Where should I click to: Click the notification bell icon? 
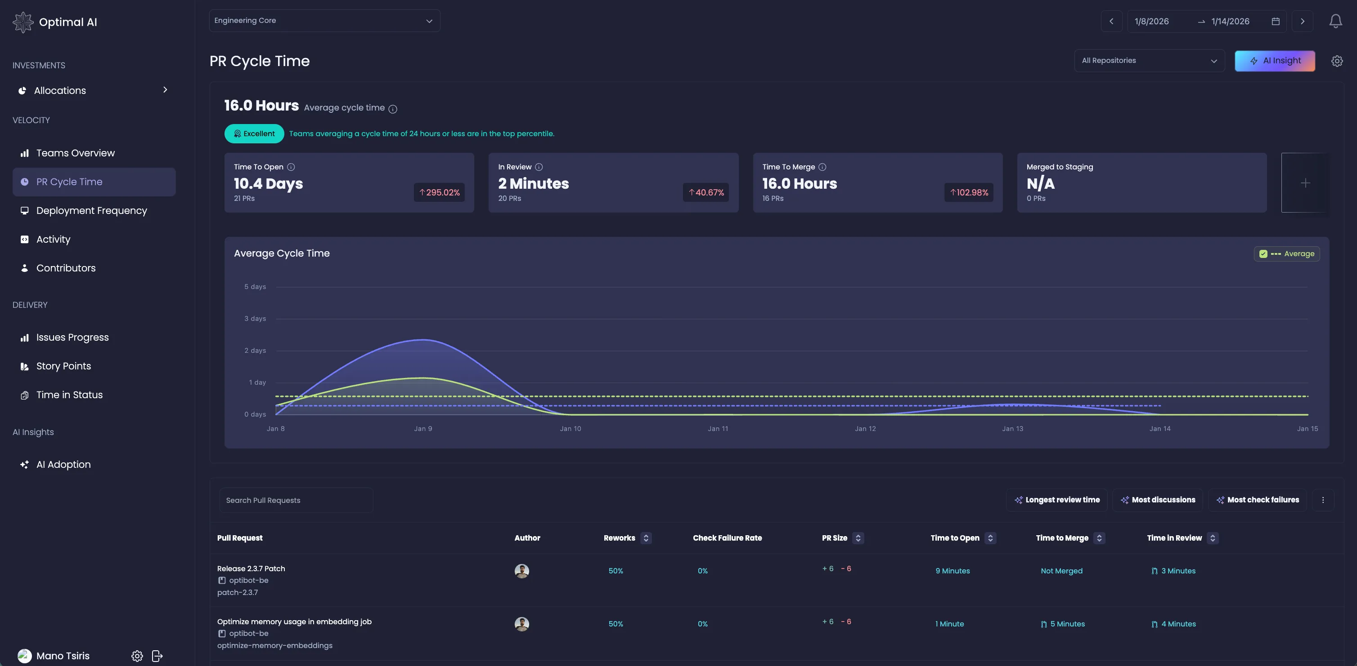click(1335, 21)
